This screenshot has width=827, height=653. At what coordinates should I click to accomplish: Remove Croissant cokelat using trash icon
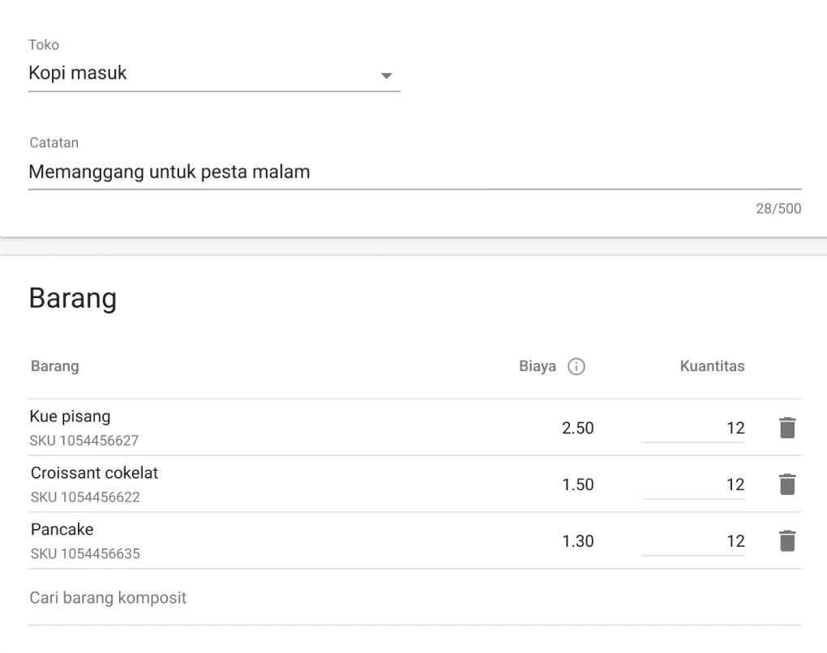[x=787, y=484]
